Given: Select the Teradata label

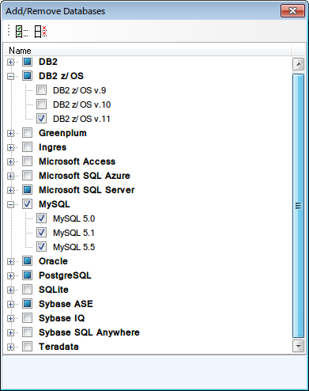Looking at the screenshot, I should 58,347.
